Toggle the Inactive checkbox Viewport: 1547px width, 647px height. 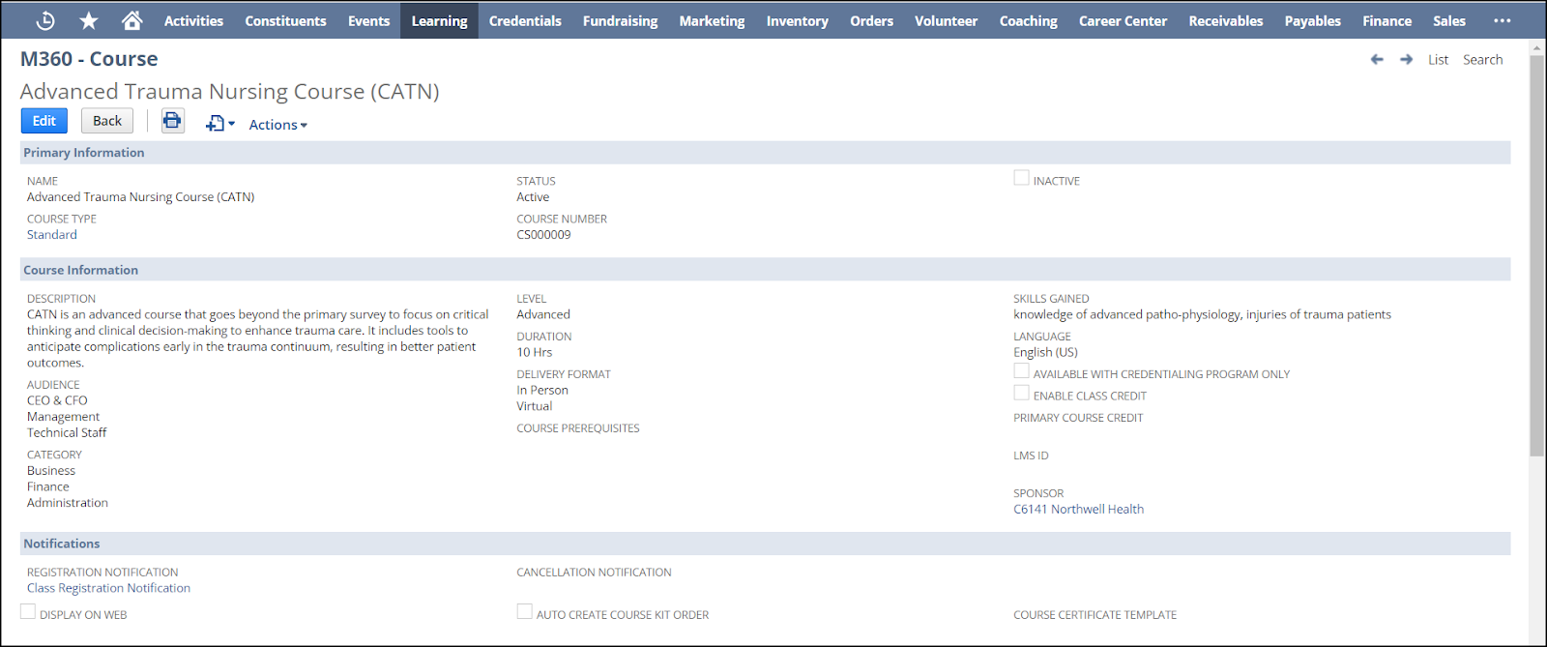pyautogui.click(x=1021, y=178)
